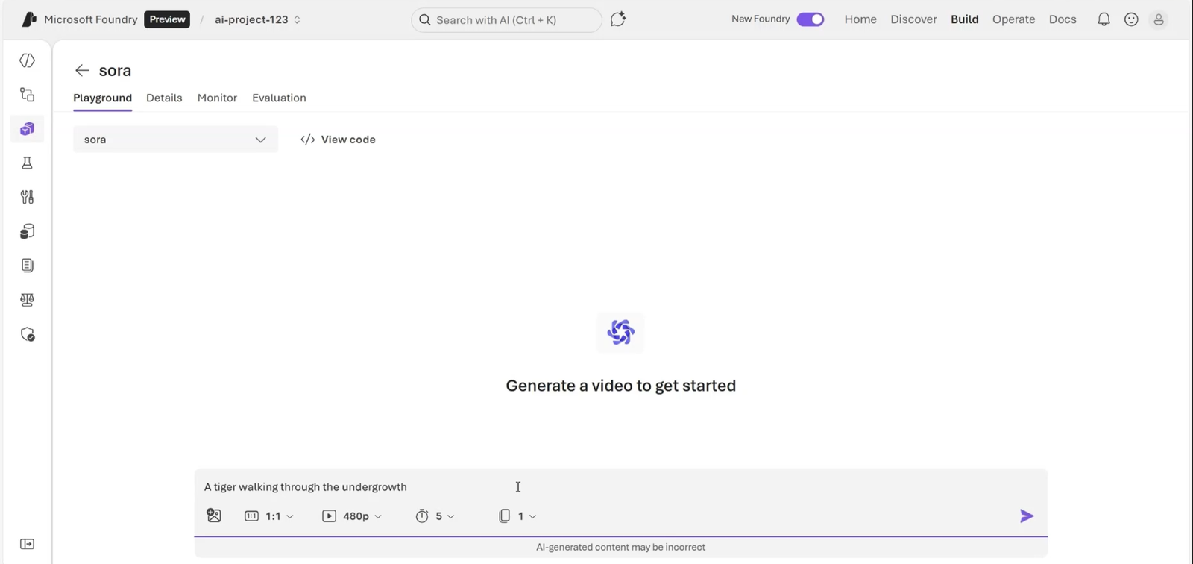Send the prompt with the arrow icon
This screenshot has height=564, width=1193.
click(x=1027, y=516)
